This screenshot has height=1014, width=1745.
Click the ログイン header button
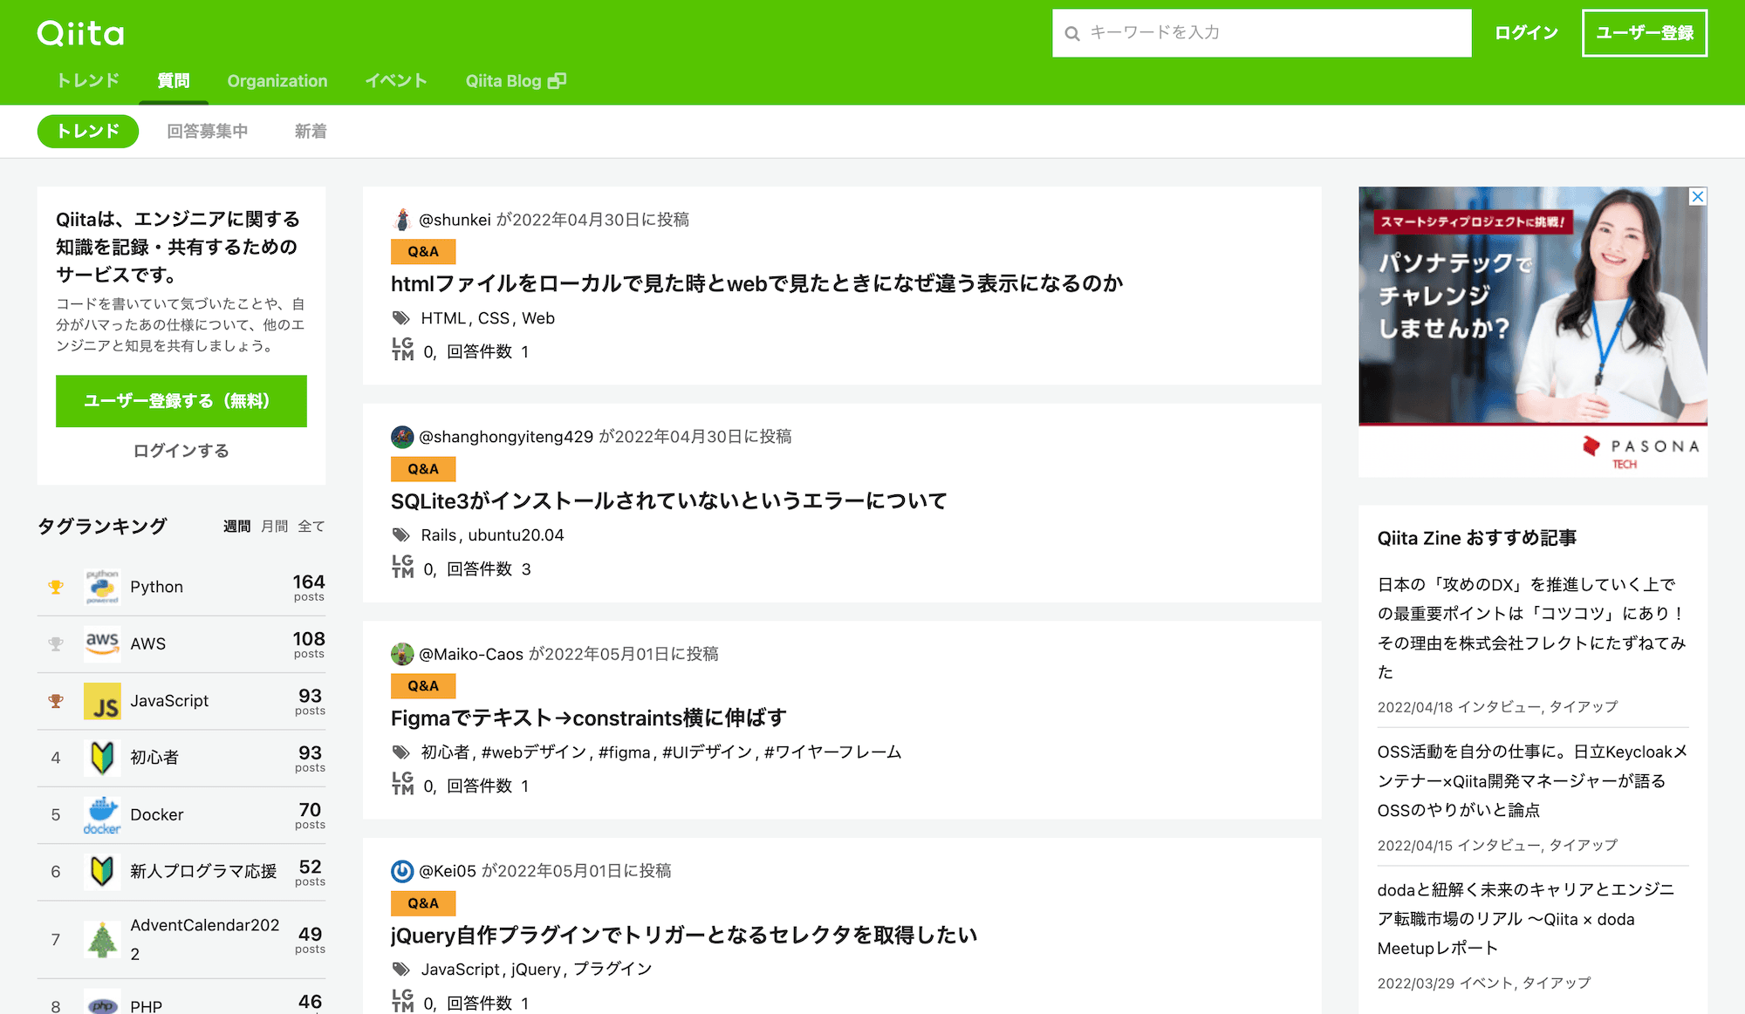[x=1526, y=33]
